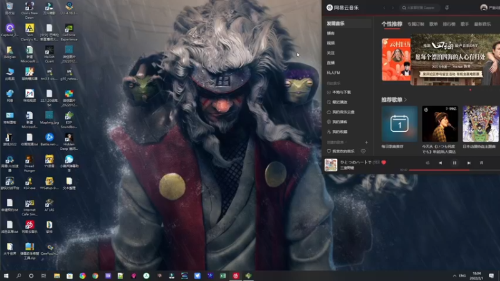
Task: Open the singer-with-microphone playlist card
Action: [440, 124]
